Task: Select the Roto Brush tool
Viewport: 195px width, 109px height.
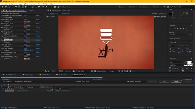Action: point(43,7)
